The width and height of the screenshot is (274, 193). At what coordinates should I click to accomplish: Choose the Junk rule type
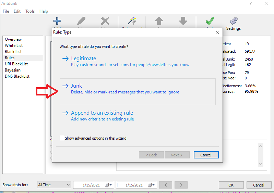138,91
